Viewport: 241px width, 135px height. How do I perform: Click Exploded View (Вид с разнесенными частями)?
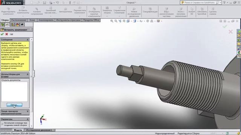pyautogui.click(x=166, y=12)
